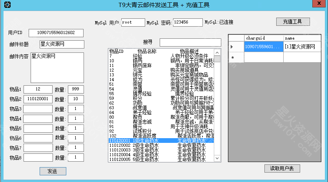Image resolution: width=328 pixels, height=182 pixels.
Task: Click the 物品3 数量 quantity field
Action: point(76,109)
